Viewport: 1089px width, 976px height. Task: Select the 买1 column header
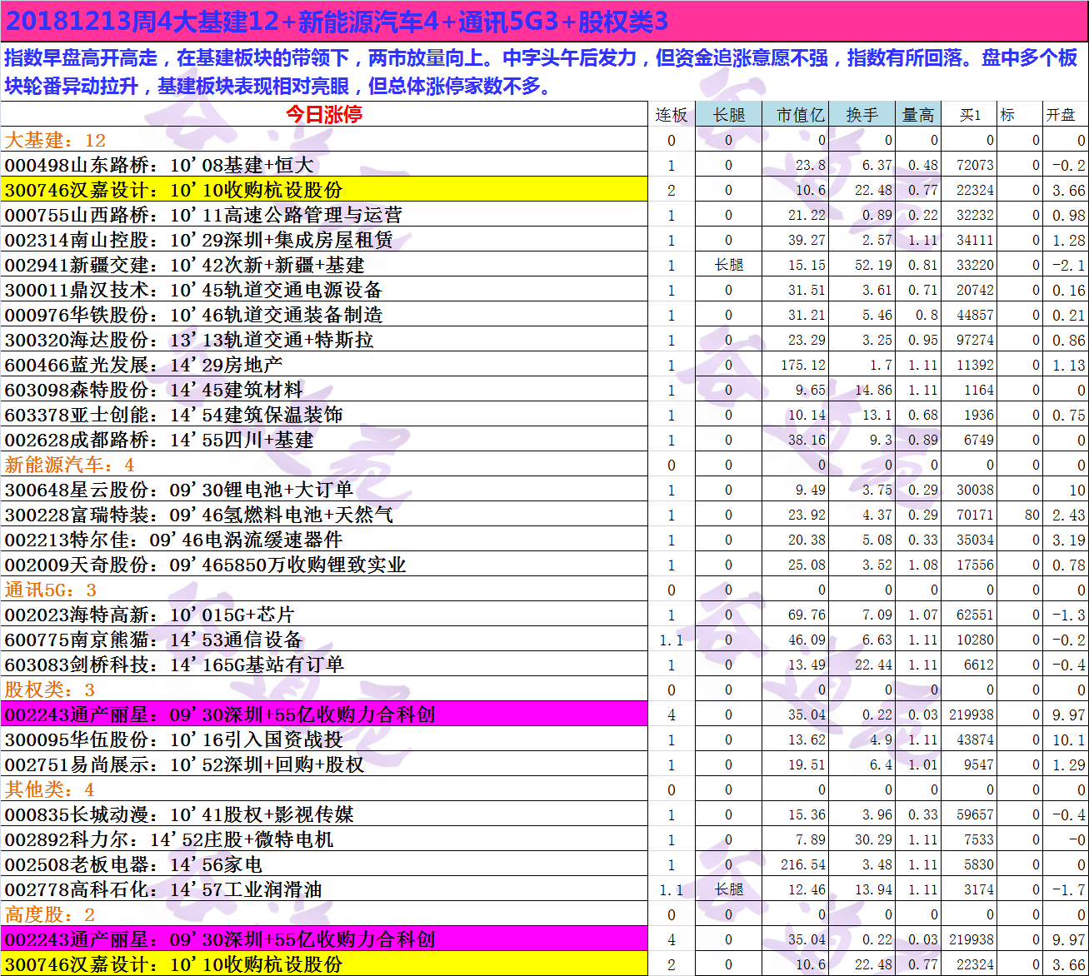[x=969, y=114]
